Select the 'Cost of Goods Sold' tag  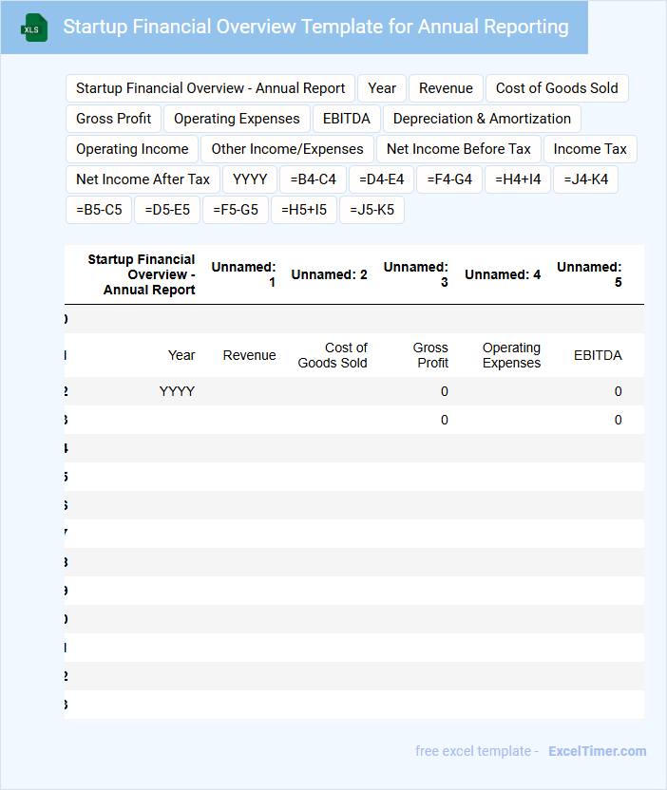(557, 88)
